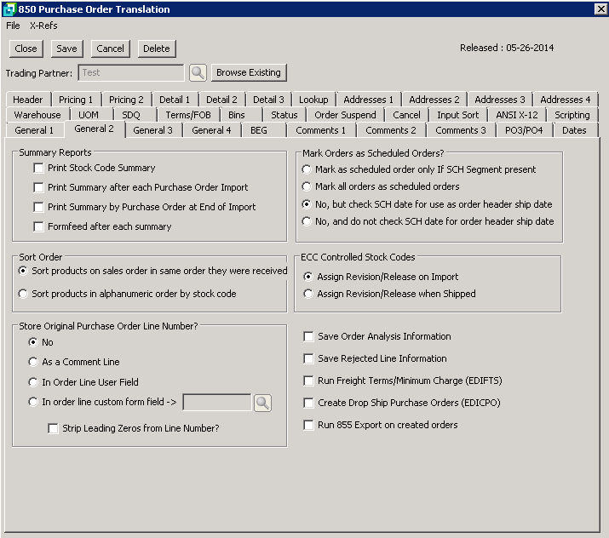Viewport: 609px width, 538px height.
Task: Click the Trading Partner search magnifier icon
Action: click(x=198, y=73)
